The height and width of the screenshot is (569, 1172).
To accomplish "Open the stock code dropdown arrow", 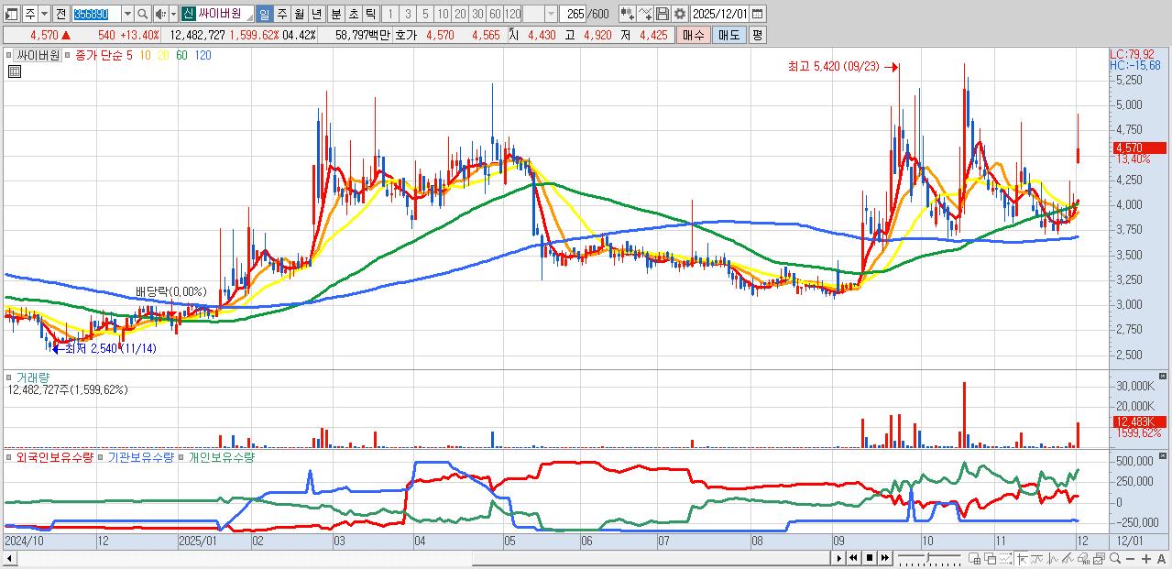I will tap(127, 14).
